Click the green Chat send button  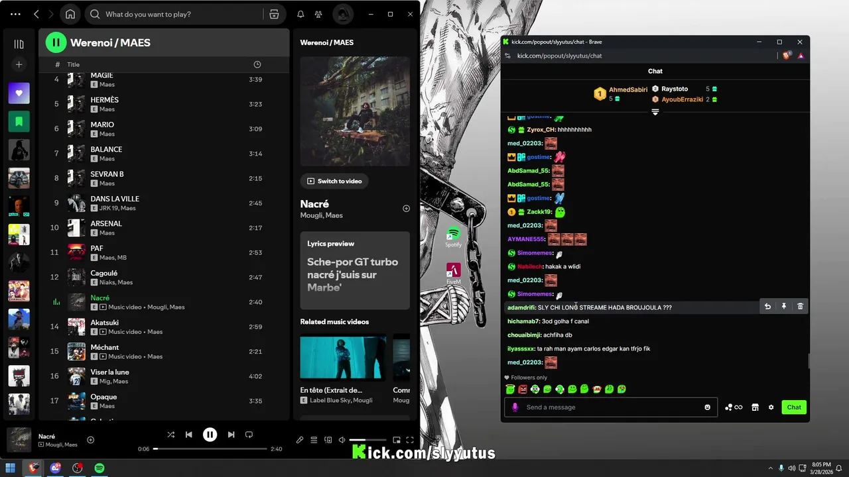pos(794,407)
